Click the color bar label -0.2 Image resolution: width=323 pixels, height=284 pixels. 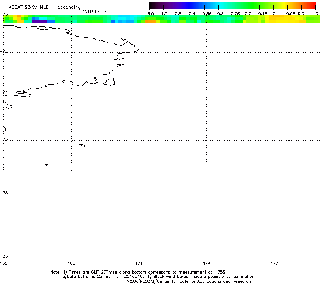tap(246, 14)
